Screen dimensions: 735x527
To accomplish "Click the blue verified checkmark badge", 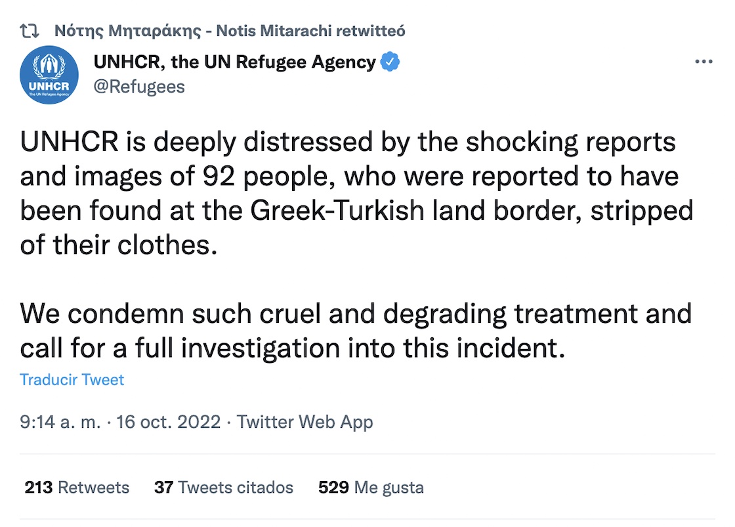I will [390, 62].
